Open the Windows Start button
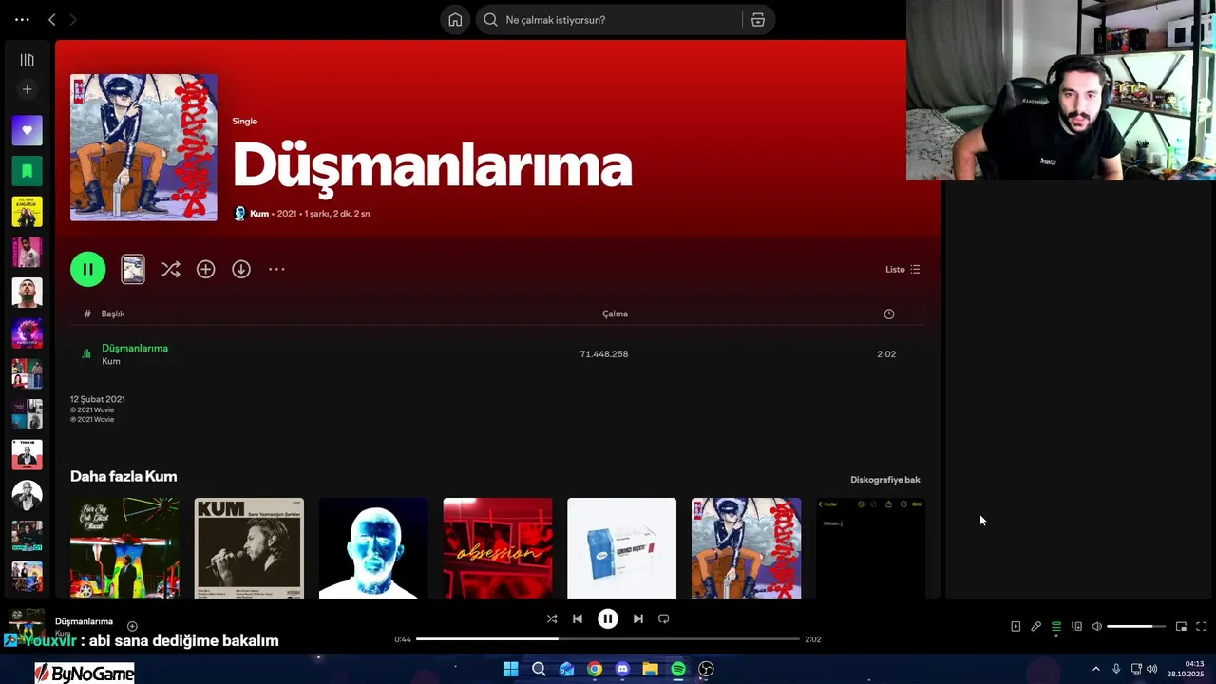The width and height of the screenshot is (1216, 684). (510, 669)
